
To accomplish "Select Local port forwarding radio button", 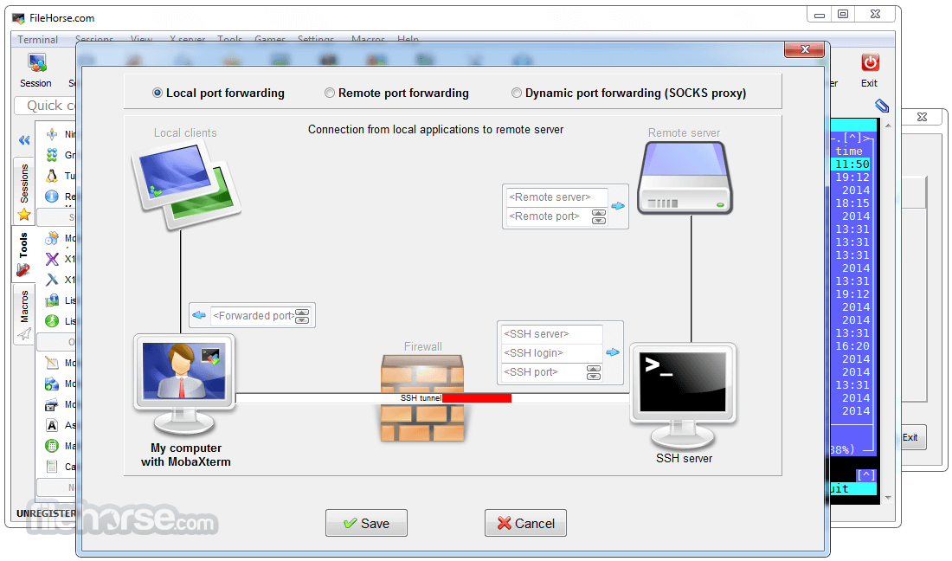I will tap(158, 93).
